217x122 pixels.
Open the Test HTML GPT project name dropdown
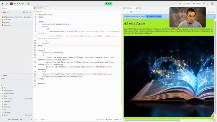coord(18,4)
